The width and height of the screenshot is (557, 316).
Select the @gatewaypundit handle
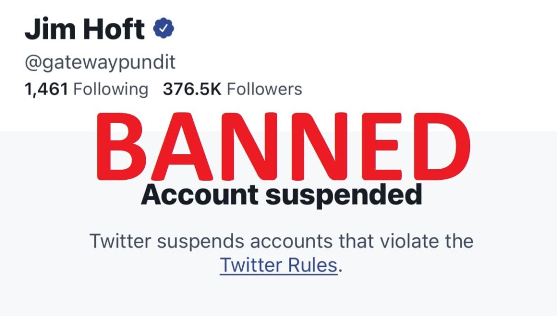pyautogui.click(x=100, y=62)
